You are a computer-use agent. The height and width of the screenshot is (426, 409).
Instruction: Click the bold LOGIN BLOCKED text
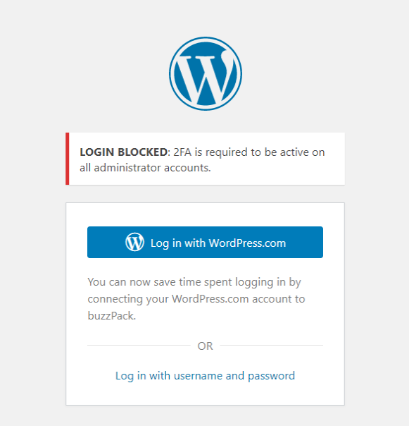[123, 152]
